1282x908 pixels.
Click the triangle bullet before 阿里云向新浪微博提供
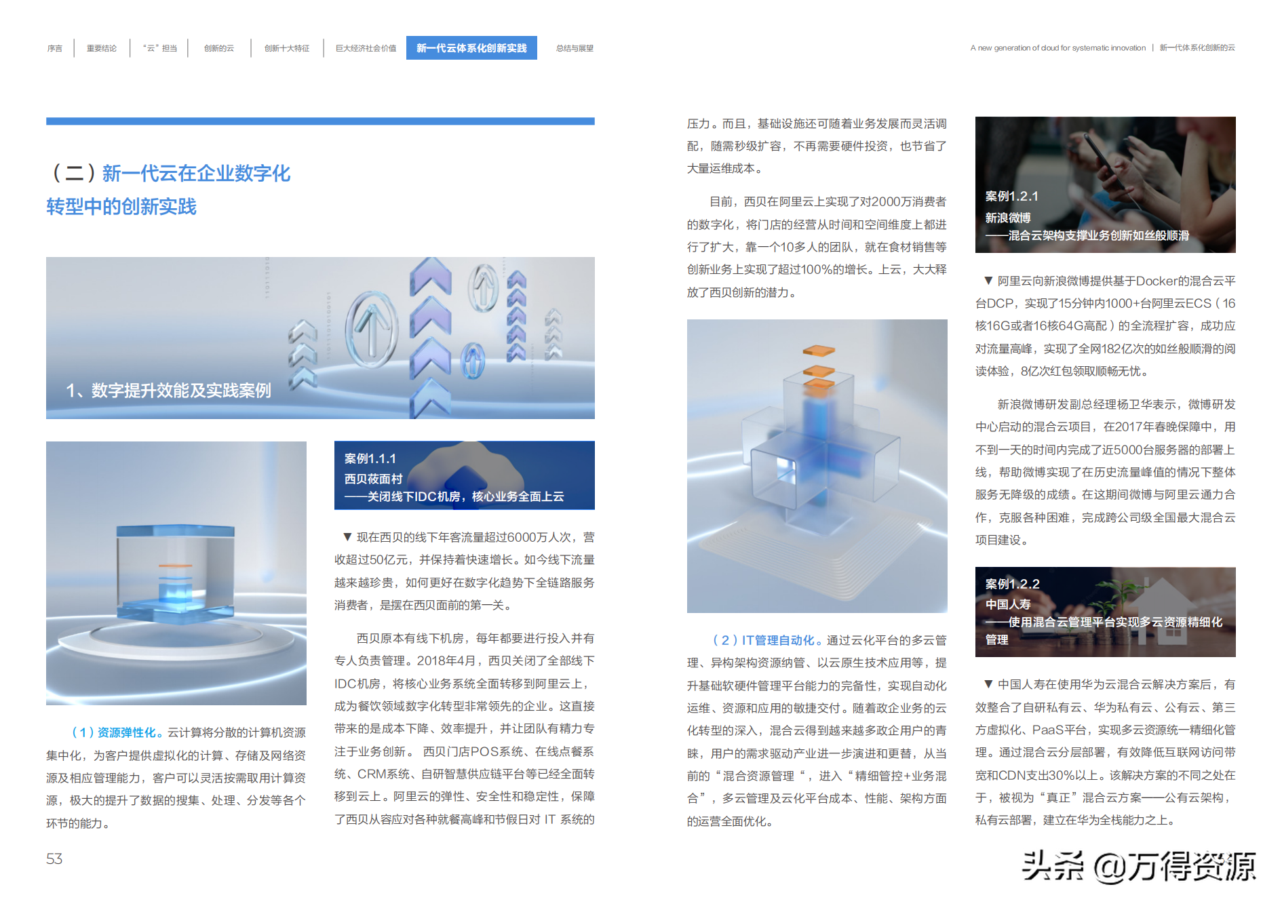988,281
